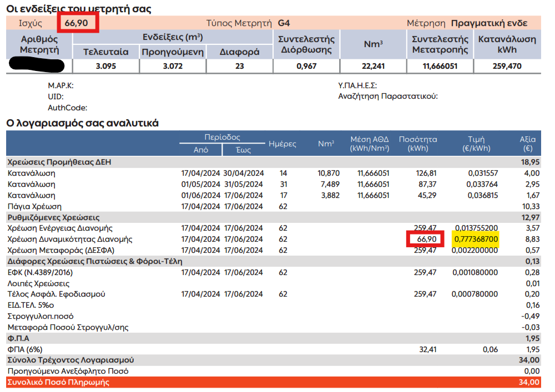Click the amount "8,83"
This screenshot has height=392, width=555.
[x=533, y=240]
